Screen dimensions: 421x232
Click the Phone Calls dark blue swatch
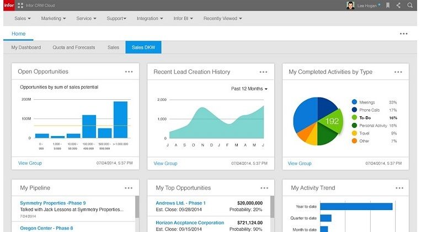pyautogui.click(x=354, y=110)
